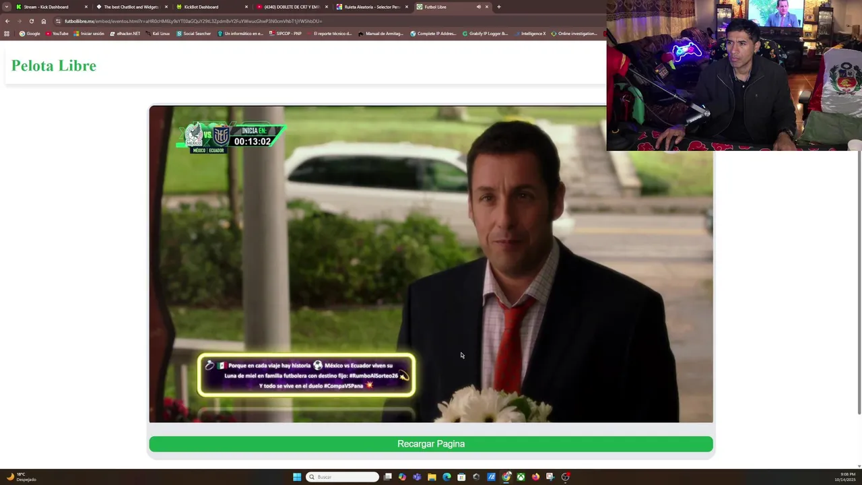The image size is (862, 485).
Task: Click the yellow promo banner in video
Action: 306,375
